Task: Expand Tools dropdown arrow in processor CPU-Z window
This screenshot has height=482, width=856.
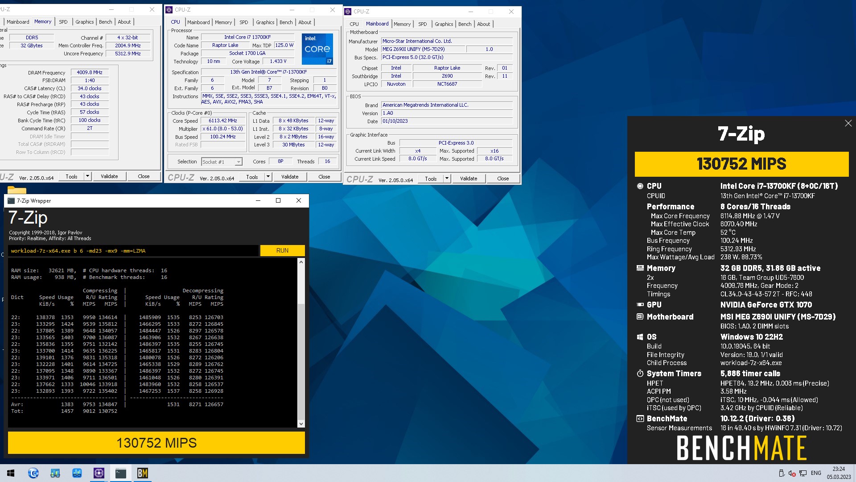Action: (268, 177)
